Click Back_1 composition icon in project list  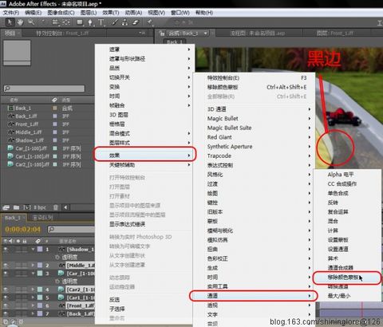click(10, 108)
